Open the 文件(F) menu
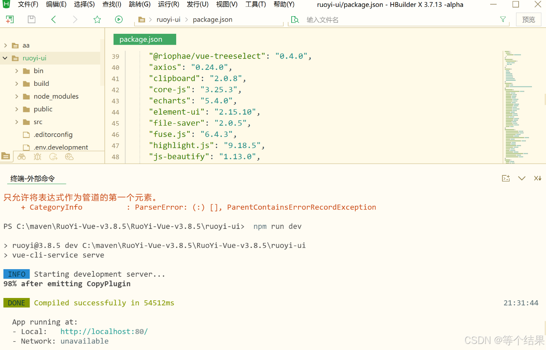The height and width of the screenshot is (350, 546). [28, 5]
